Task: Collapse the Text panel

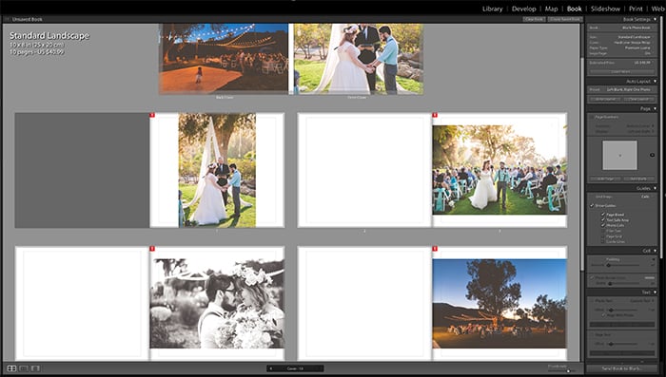Action: tap(655, 292)
